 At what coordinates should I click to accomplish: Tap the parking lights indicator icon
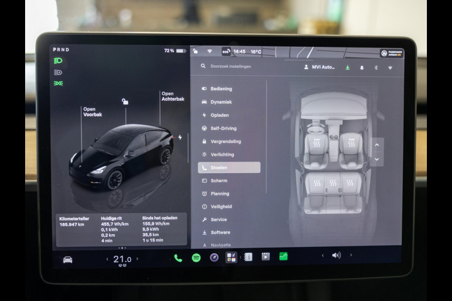click(x=58, y=83)
